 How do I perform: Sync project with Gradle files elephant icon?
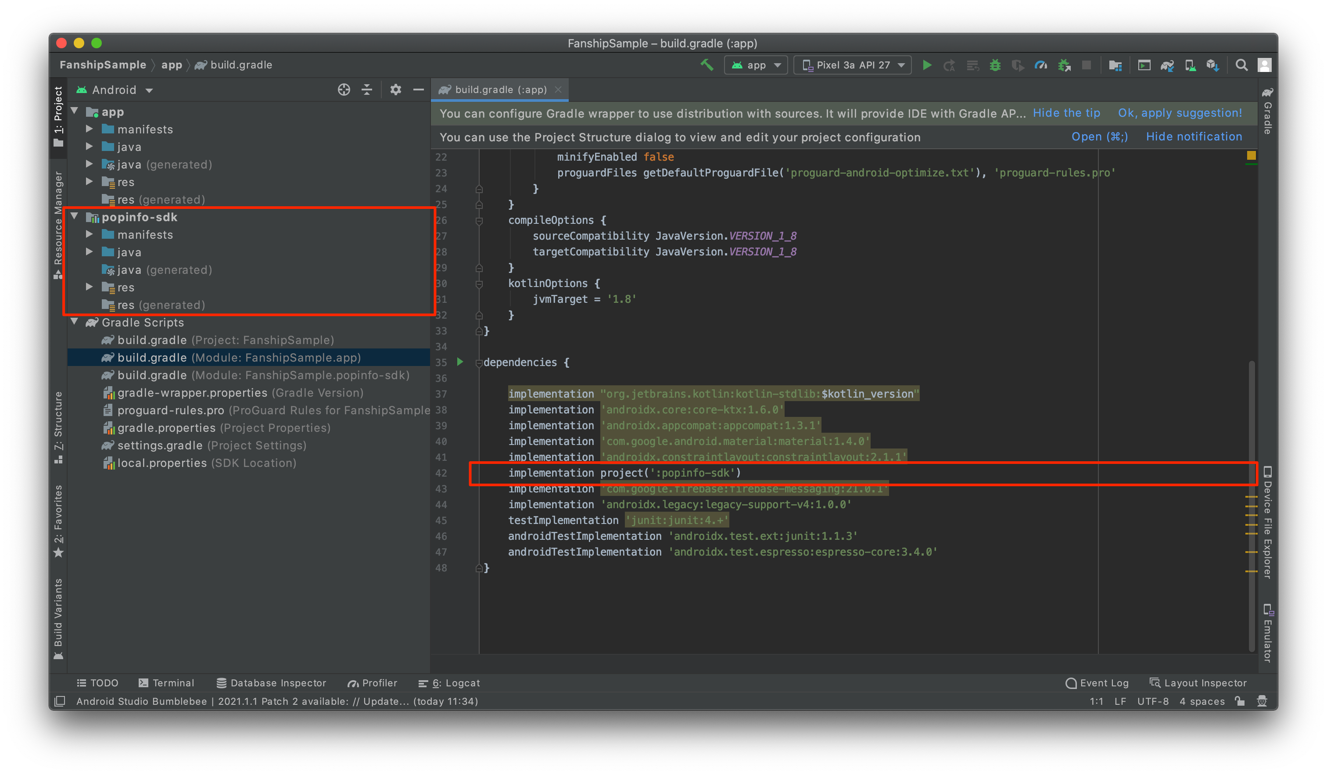point(1167,65)
